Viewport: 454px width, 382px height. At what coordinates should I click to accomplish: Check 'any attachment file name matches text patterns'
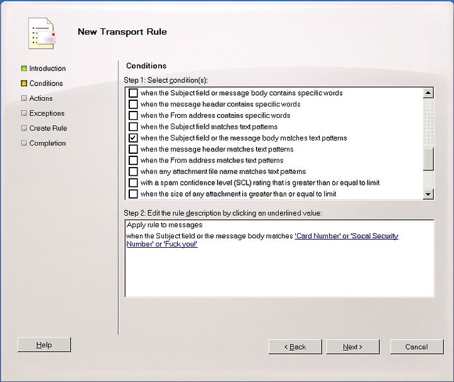pos(133,171)
